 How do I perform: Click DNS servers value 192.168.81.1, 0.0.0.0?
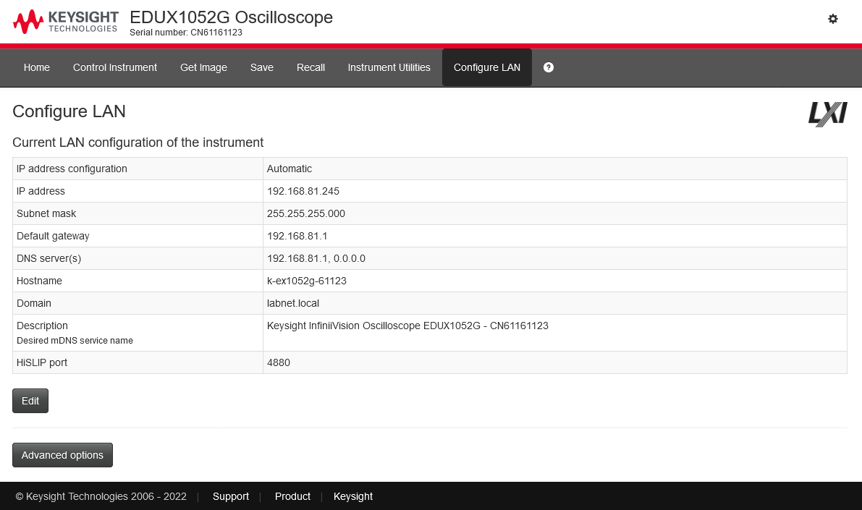click(x=316, y=259)
